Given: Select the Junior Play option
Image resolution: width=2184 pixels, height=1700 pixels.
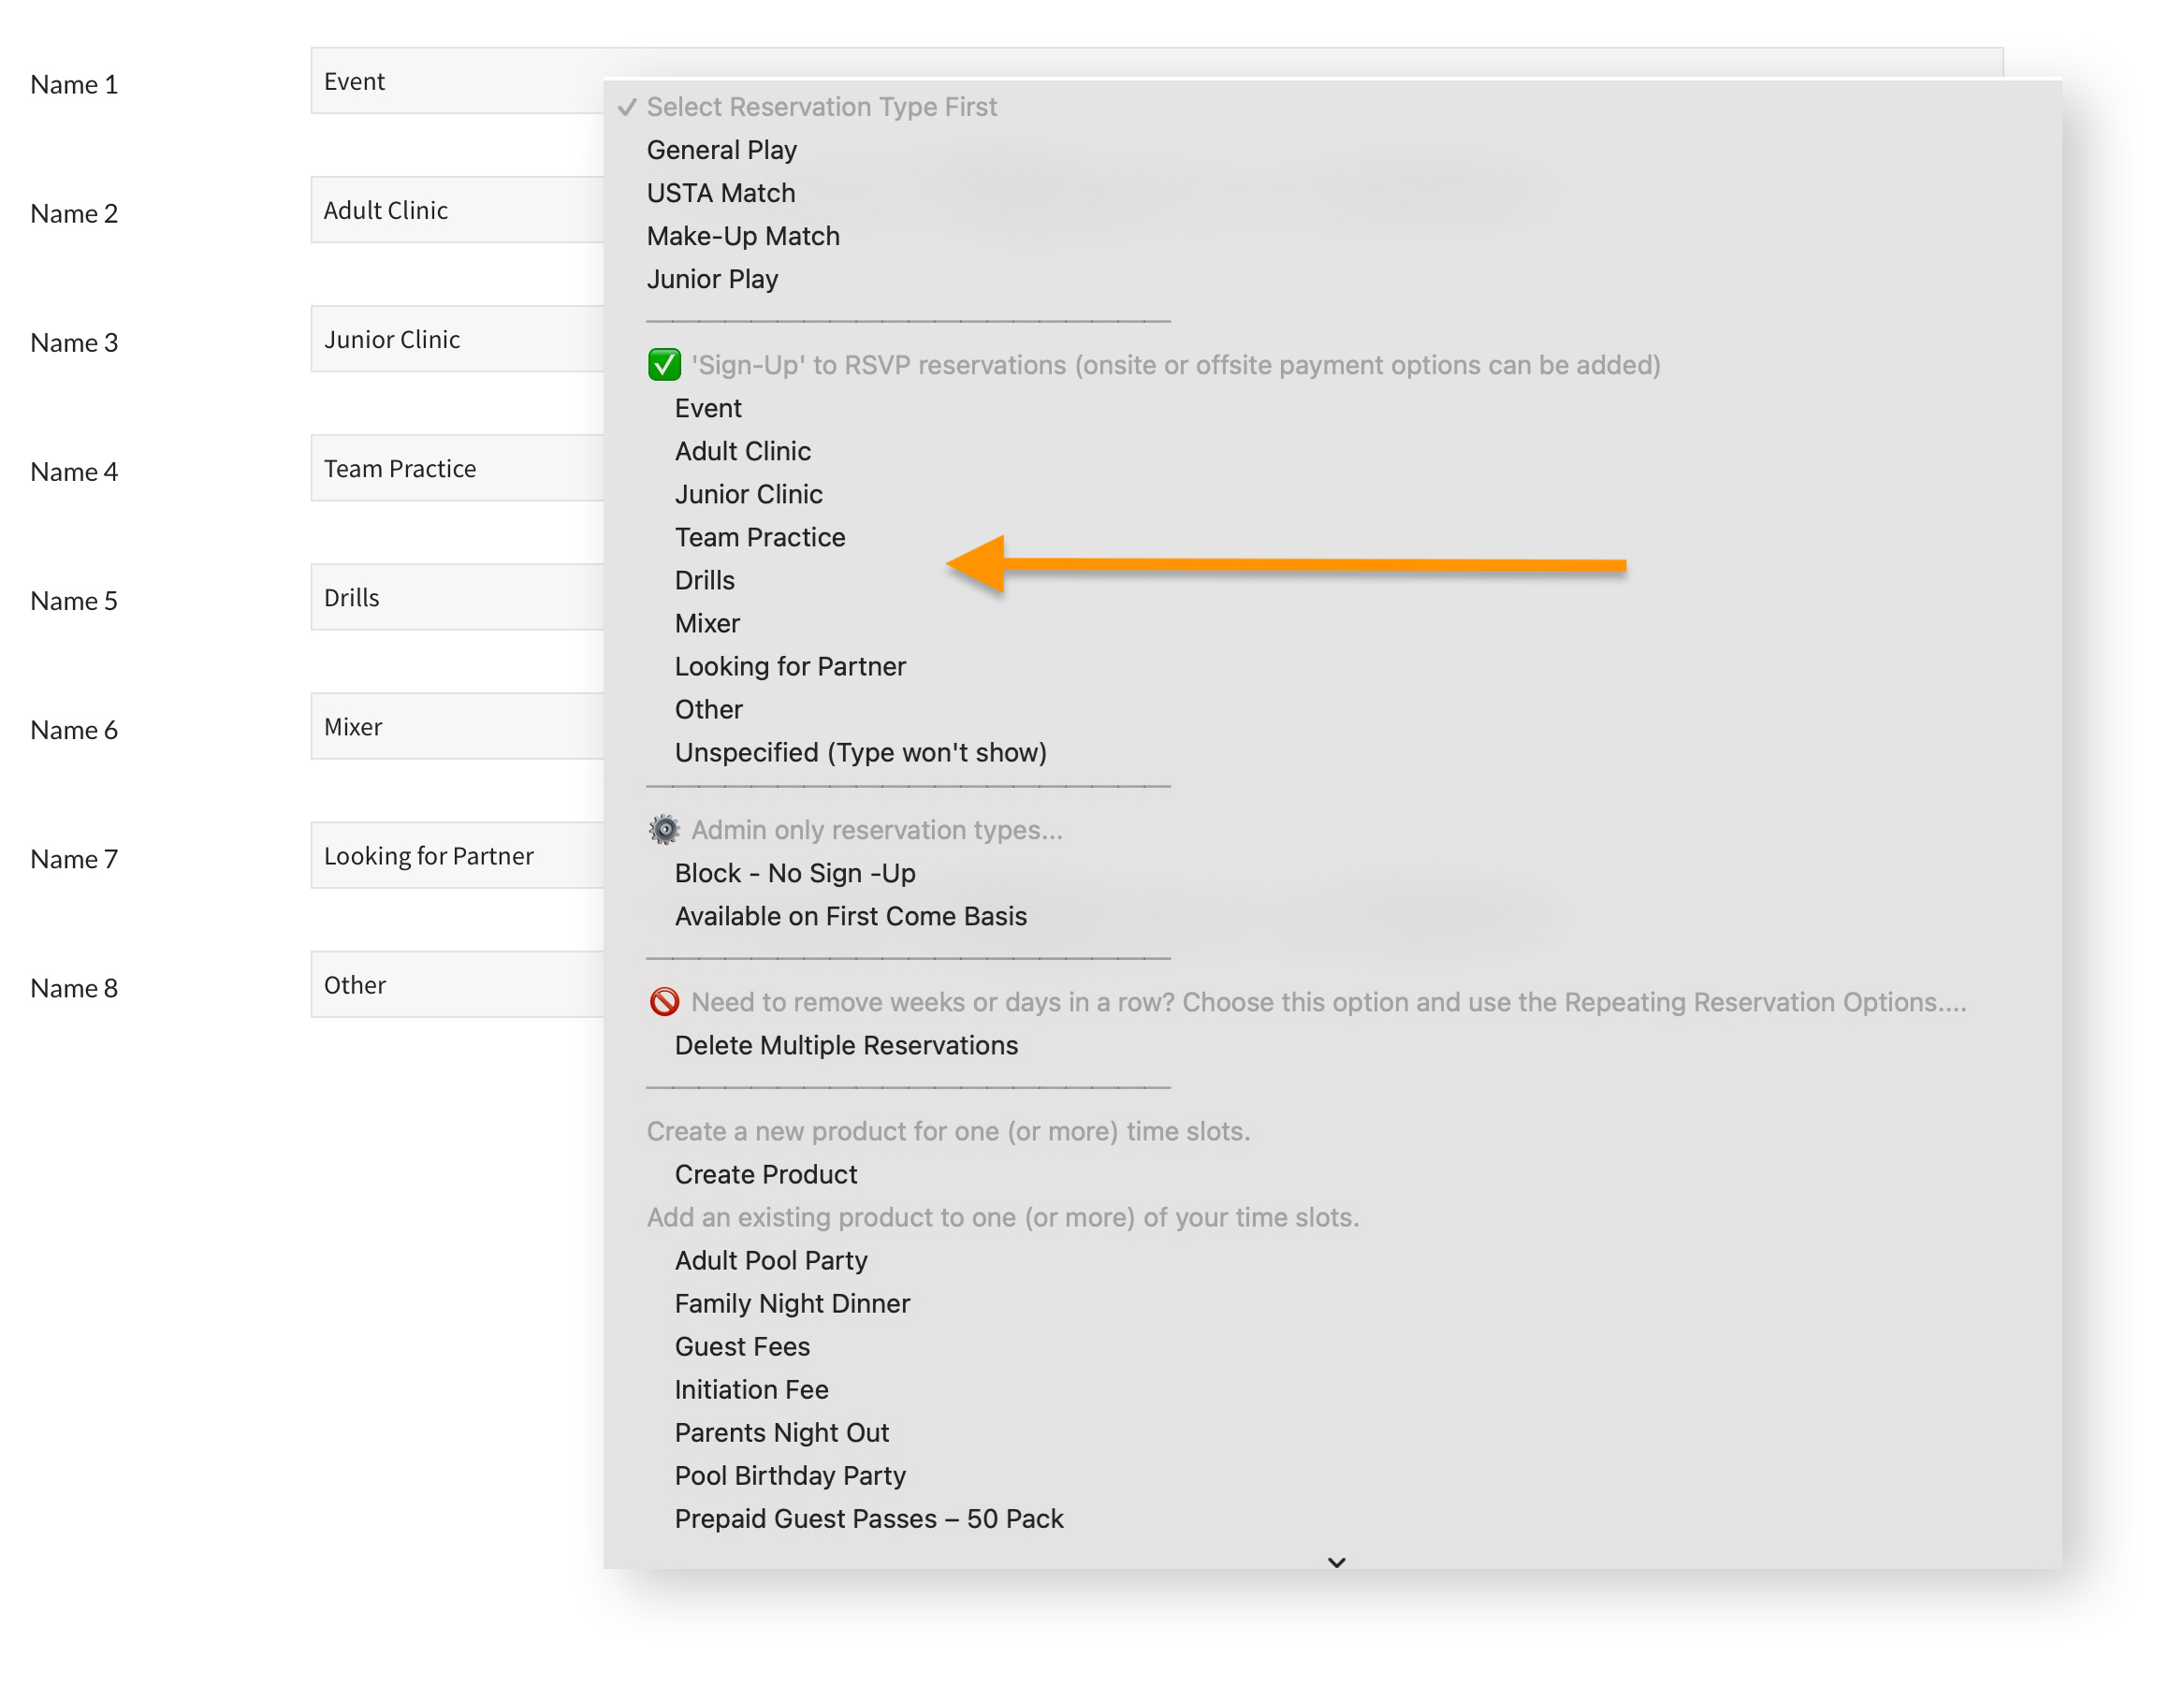Looking at the screenshot, I should coord(711,279).
